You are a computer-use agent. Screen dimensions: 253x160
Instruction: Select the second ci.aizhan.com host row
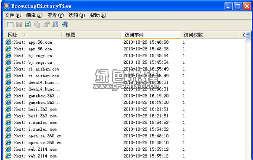point(124,76)
